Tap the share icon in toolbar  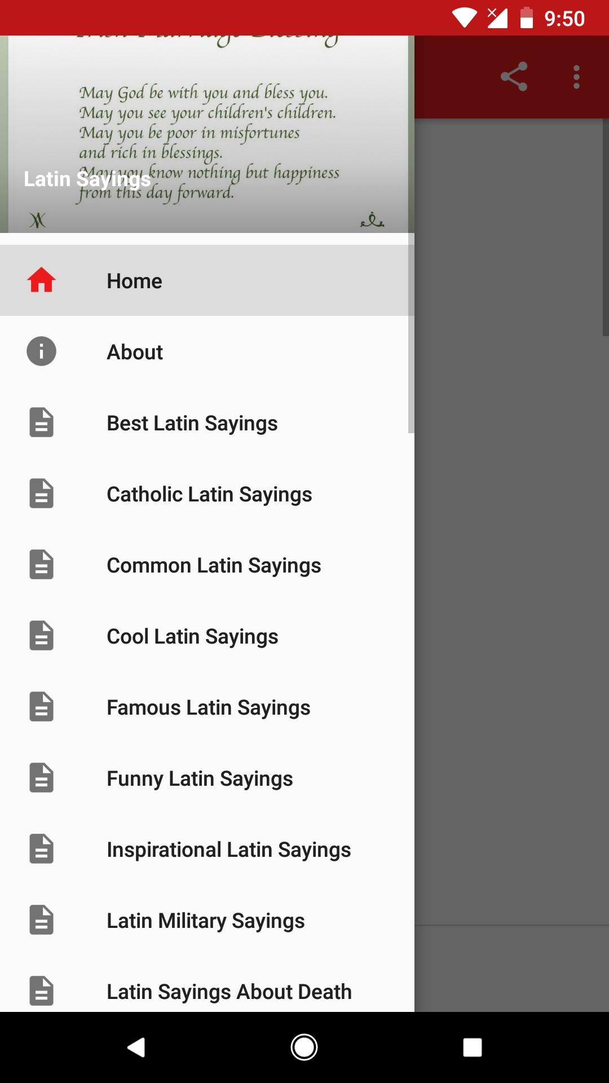tap(514, 77)
